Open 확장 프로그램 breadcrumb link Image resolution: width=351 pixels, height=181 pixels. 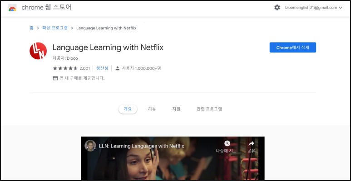tap(55, 28)
